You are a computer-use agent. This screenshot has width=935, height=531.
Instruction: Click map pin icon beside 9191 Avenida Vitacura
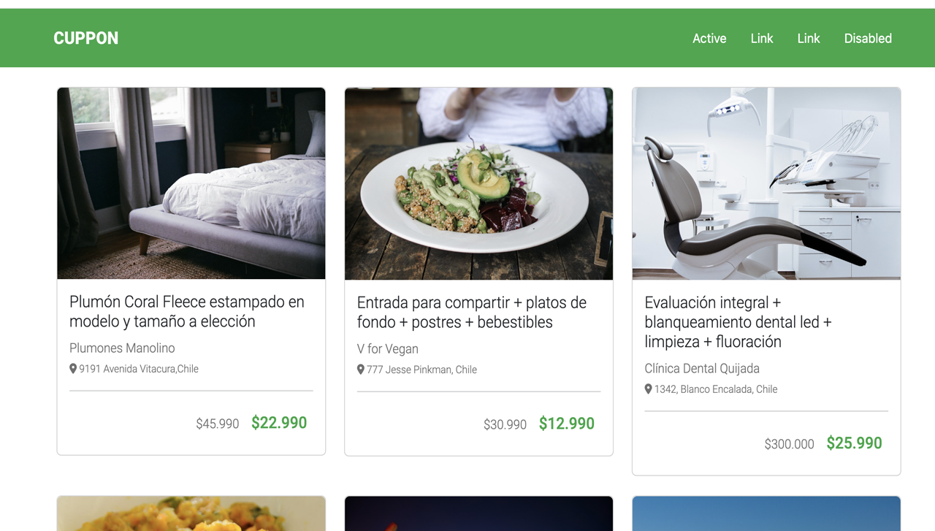73,369
